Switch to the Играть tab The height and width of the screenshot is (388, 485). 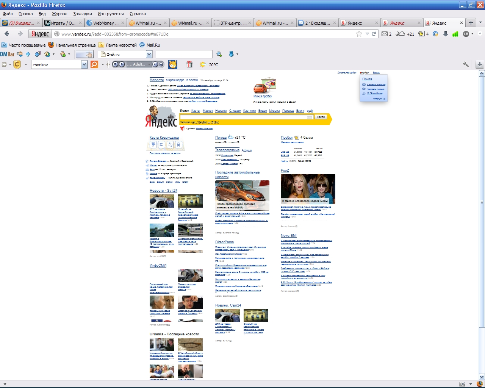tap(63, 23)
